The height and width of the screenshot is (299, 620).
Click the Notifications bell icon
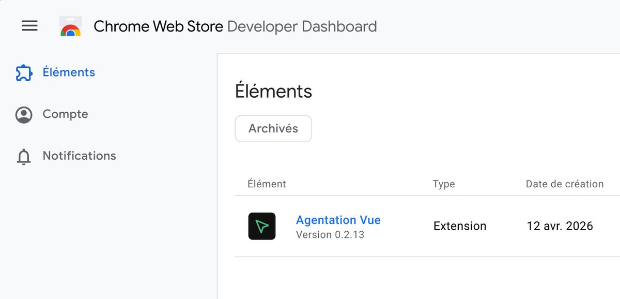coord(24,156)
